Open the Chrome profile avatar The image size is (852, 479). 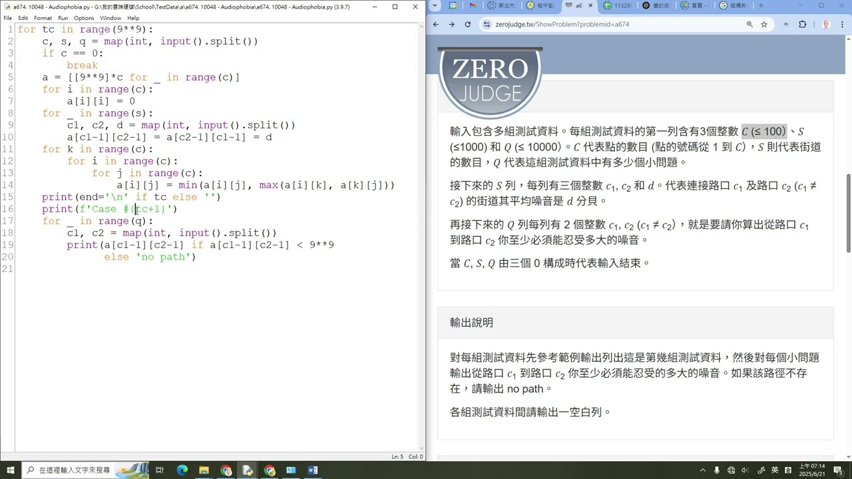[x=826, y=24]
